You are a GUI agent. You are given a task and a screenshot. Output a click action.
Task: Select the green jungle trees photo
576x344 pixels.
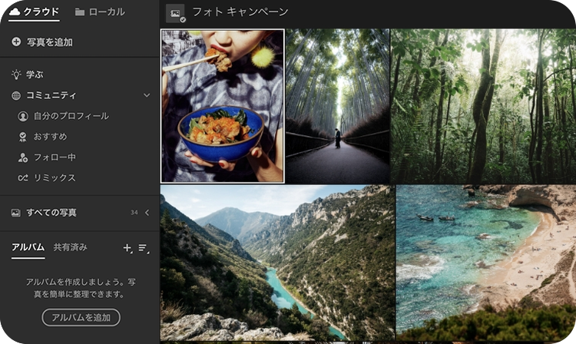point(483,106)
